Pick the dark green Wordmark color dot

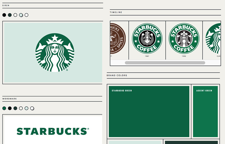point(15,108)
